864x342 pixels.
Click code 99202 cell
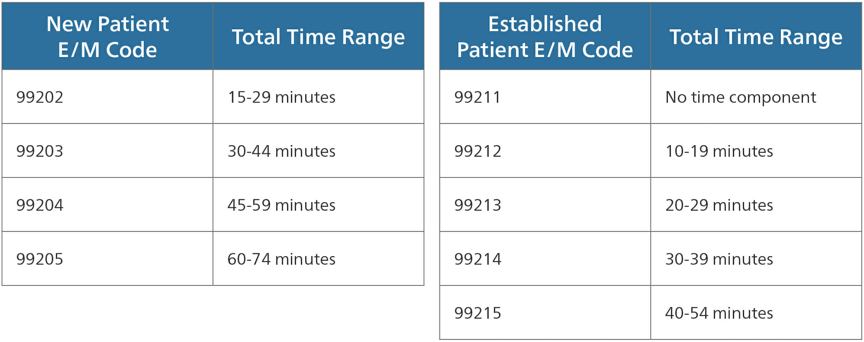(40, 97)
